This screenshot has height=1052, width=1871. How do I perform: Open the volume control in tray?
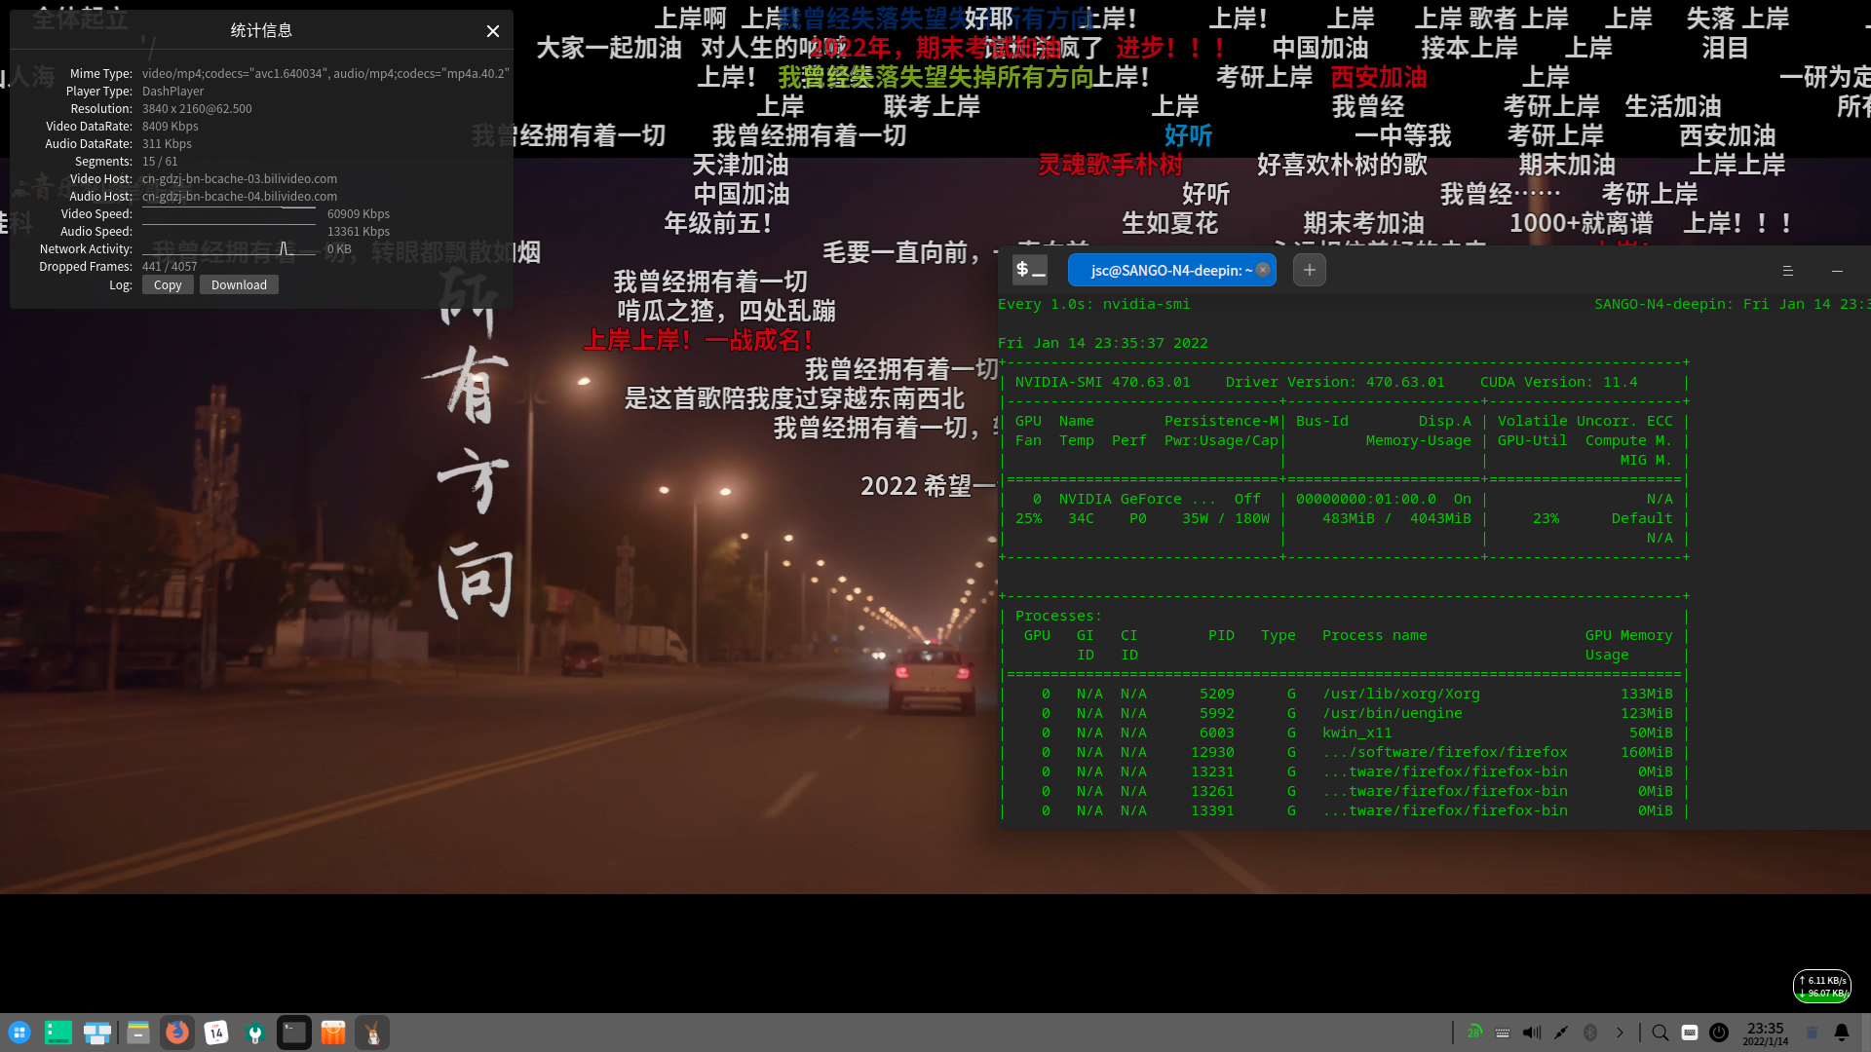point(1532,1033)
